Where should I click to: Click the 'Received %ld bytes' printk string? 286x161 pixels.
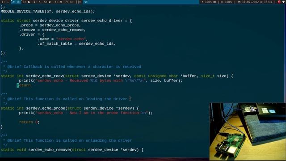pos(90,80)
